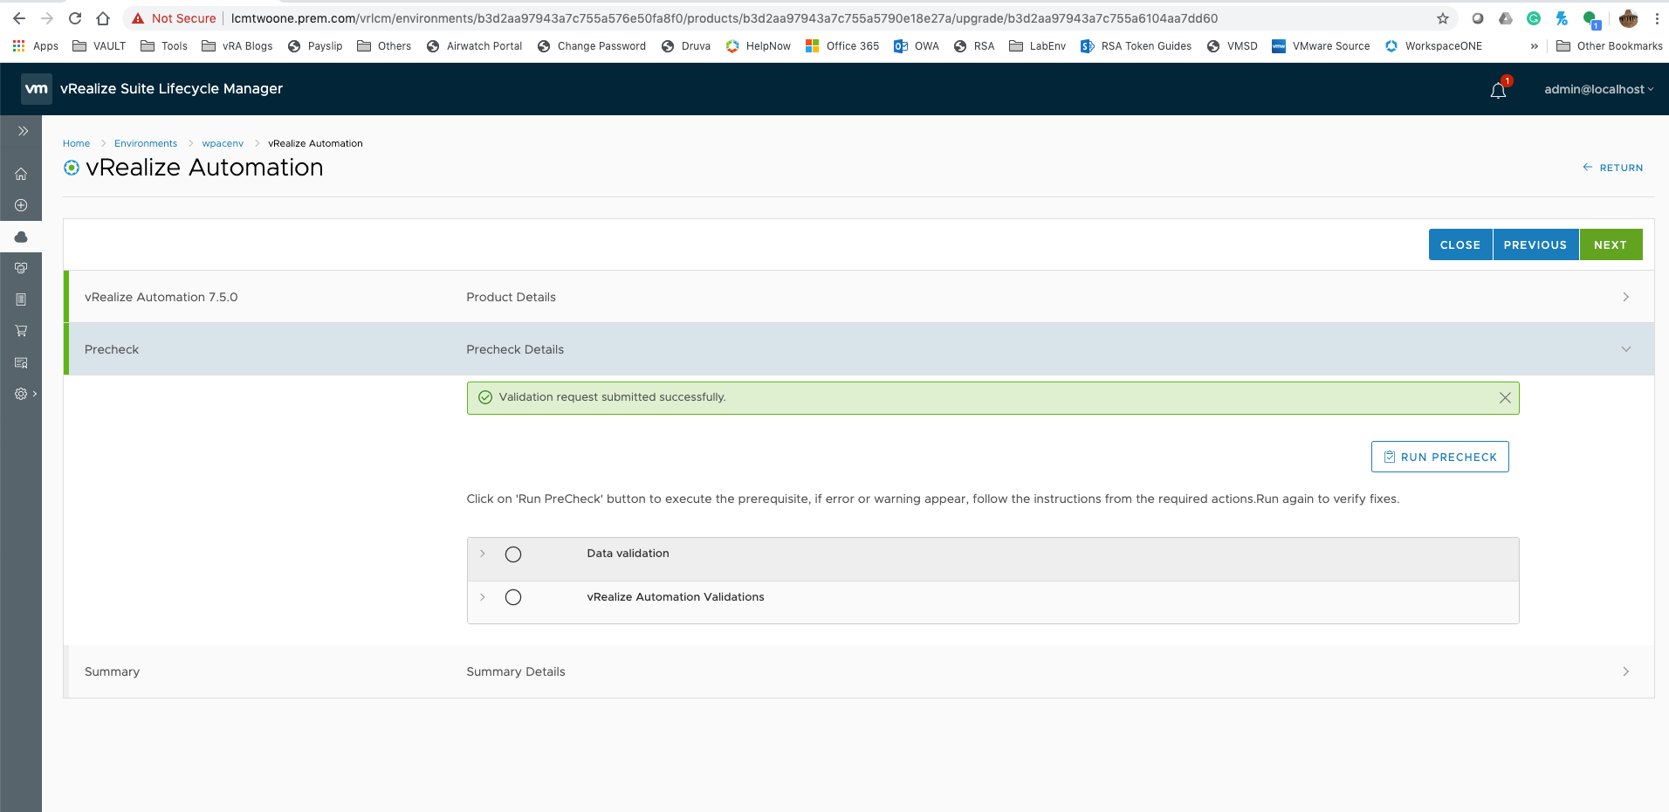Screen dimensions: 1669x812
Task: Open the Environments cloud icon in sidebar
Action: point(21,237)
